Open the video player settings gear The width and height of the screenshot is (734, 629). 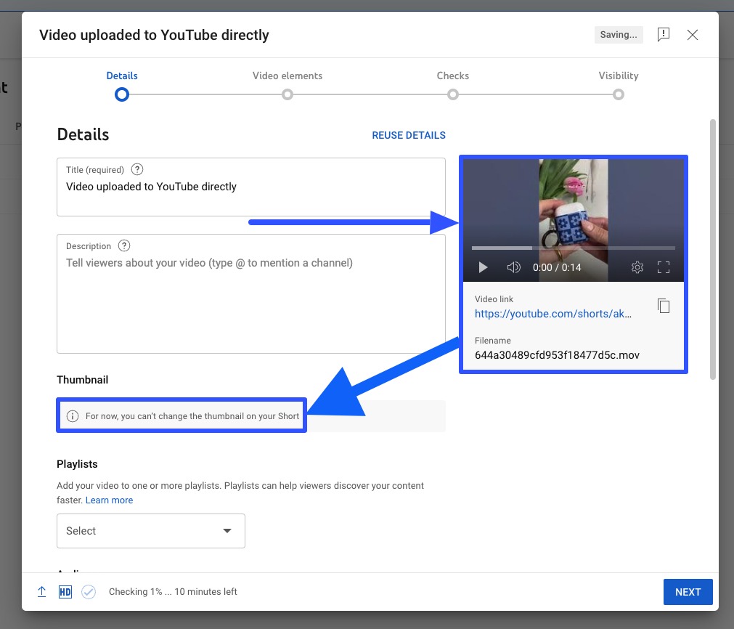637,267
